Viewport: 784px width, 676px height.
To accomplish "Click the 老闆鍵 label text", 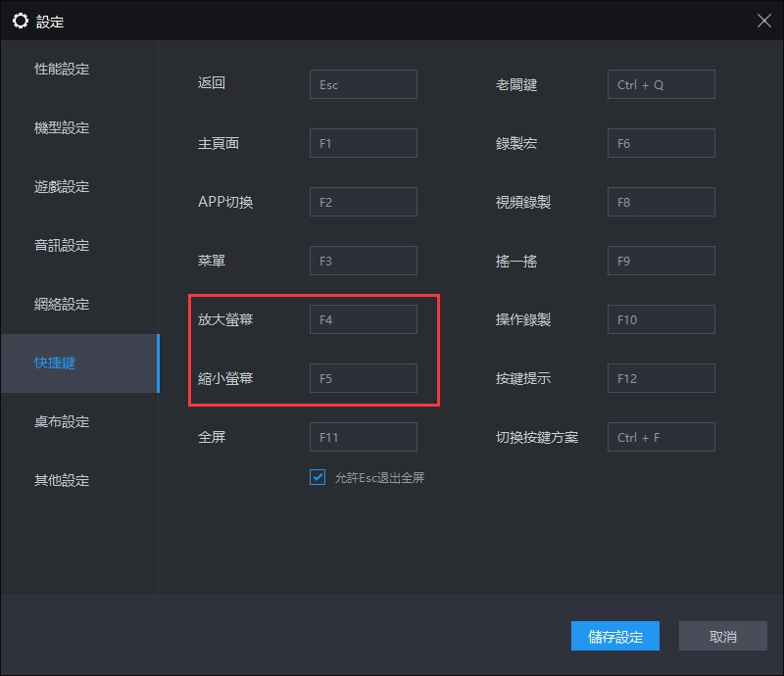I will (516, 85).
